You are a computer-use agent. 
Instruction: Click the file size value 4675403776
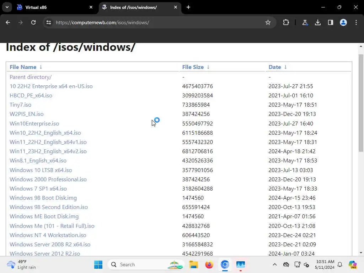click(198, 86)
